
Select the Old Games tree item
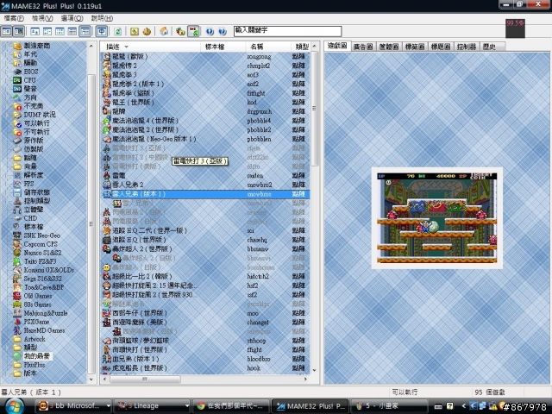pos(38,296)
